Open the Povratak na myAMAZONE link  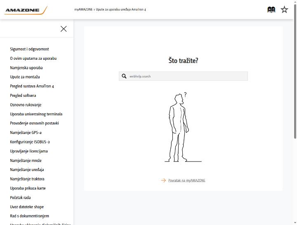(x=187, y=180)
